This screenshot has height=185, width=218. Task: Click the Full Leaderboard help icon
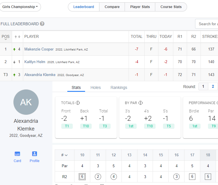click(x=42, y=24)
